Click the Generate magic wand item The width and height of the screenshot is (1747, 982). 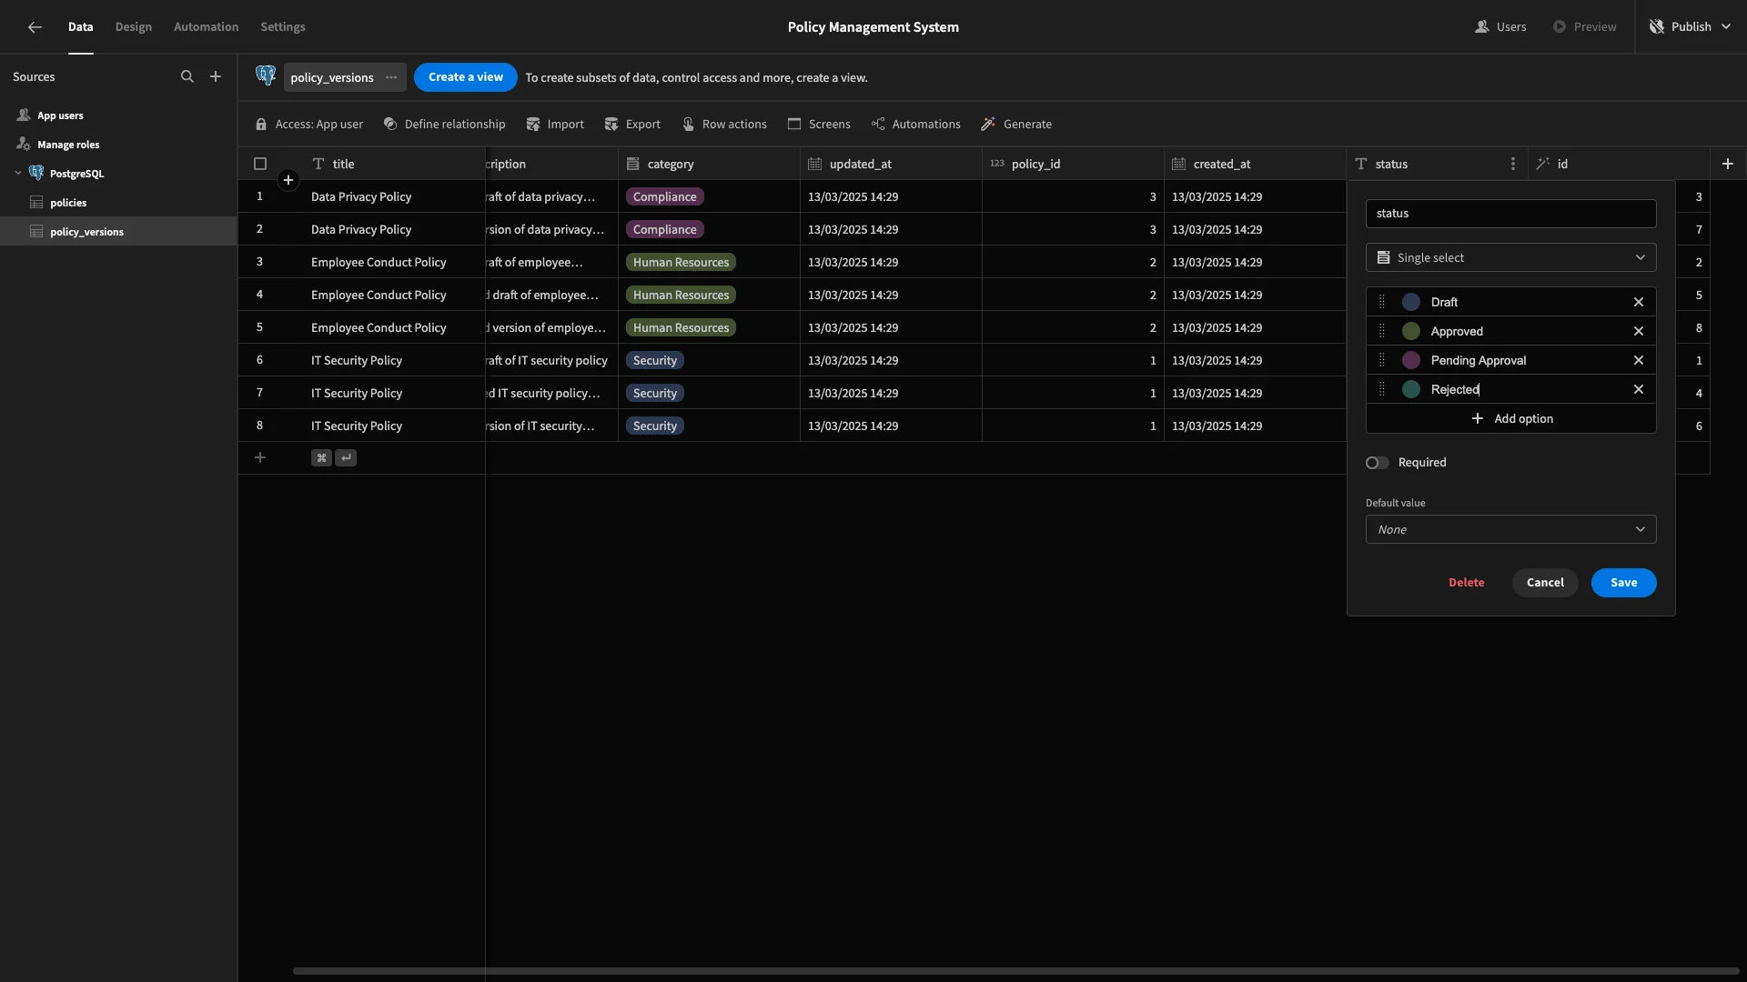coord(1016,125)
